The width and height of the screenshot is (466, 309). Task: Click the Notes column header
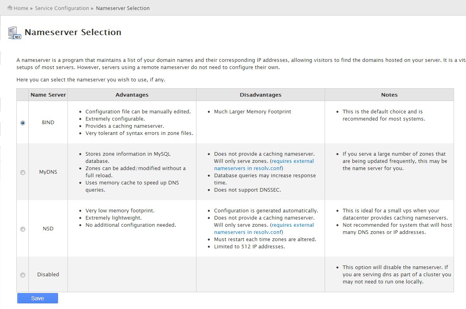coord(389,95)
